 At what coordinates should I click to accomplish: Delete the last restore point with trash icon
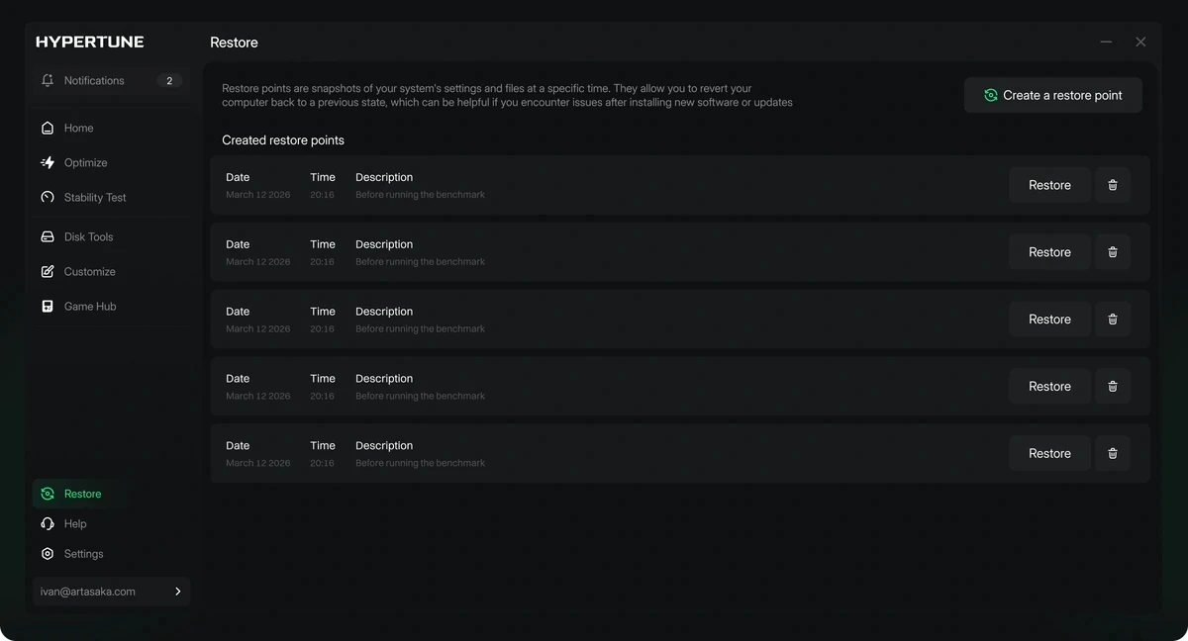pos(1113,453)
